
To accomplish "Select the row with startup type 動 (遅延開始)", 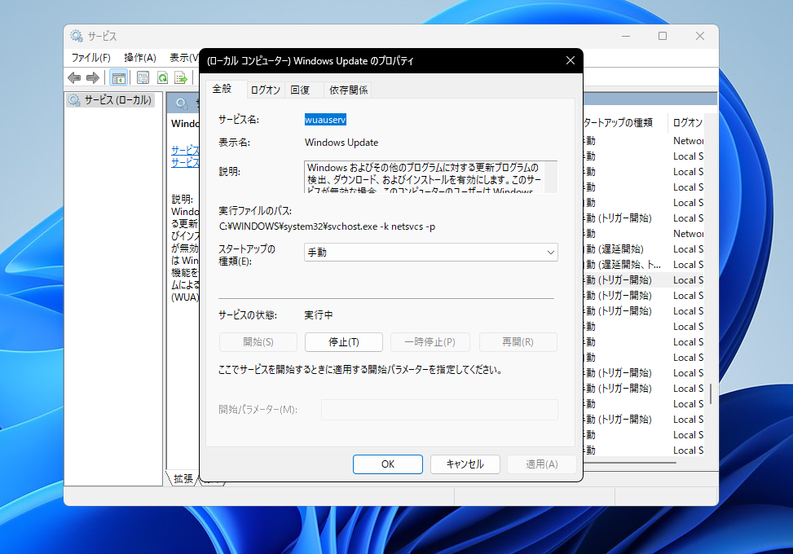I will (x=645, y=249).
